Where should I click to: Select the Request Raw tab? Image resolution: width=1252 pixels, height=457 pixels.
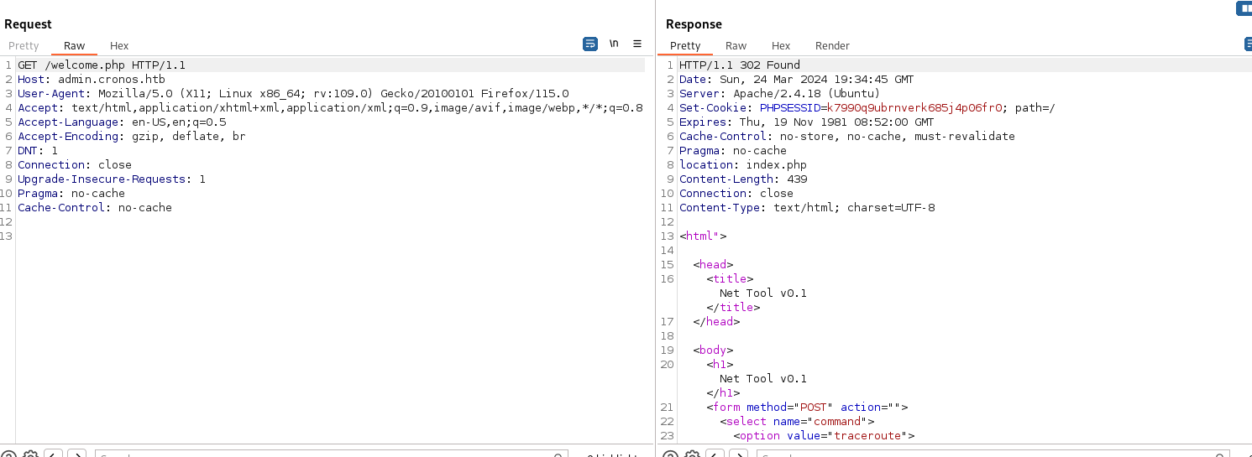[x=74, y=46]
